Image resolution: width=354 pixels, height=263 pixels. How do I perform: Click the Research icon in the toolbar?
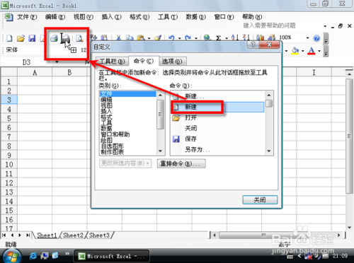pos(104,37)
